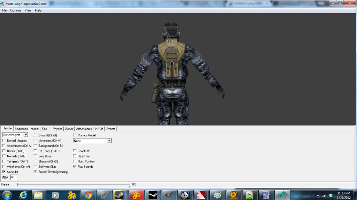Toggle Illum. Position checkbox

75,161
